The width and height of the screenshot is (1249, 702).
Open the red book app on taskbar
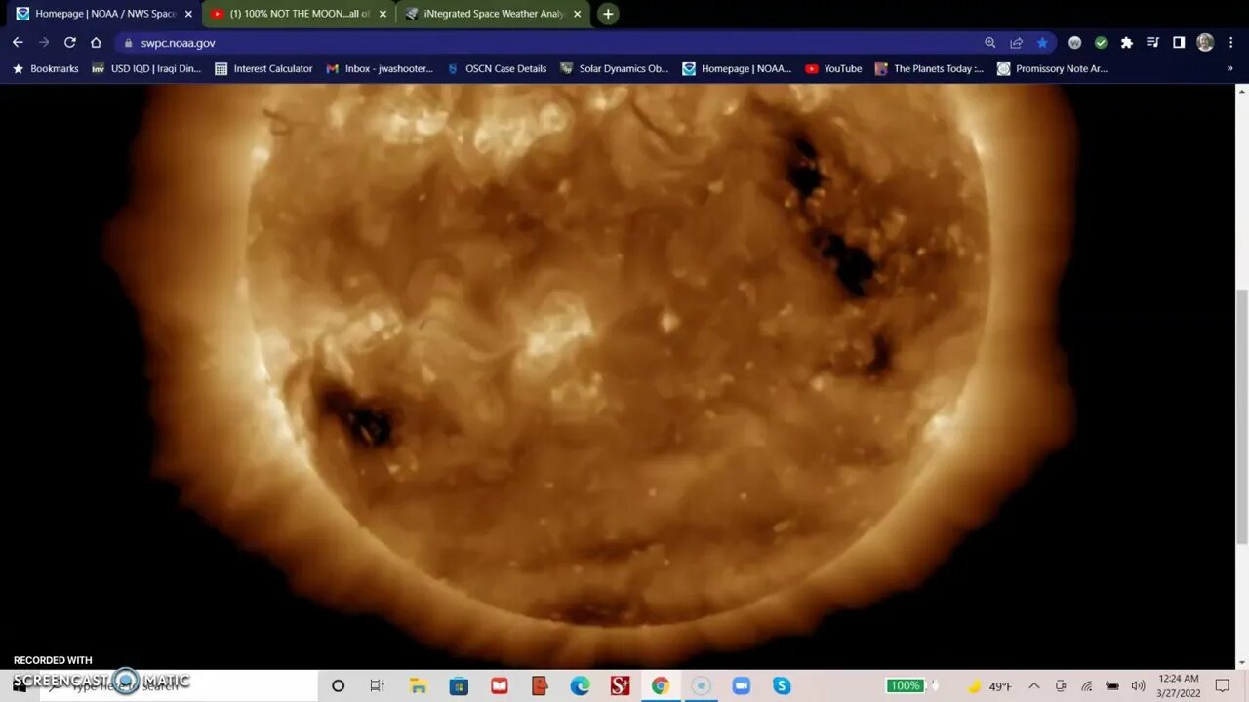point(500,686)
